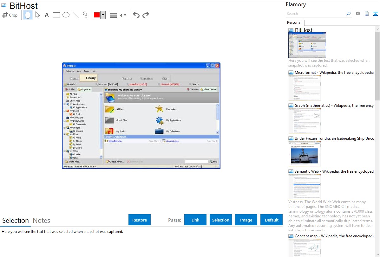Click the bitcomet [480/480] search entry
Image resolution: width=380 pixels, height=257 pixels.
coord(168,85)
